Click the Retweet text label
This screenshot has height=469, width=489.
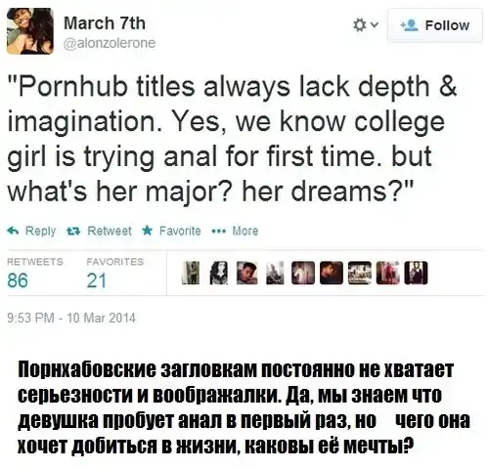[110, 231]
